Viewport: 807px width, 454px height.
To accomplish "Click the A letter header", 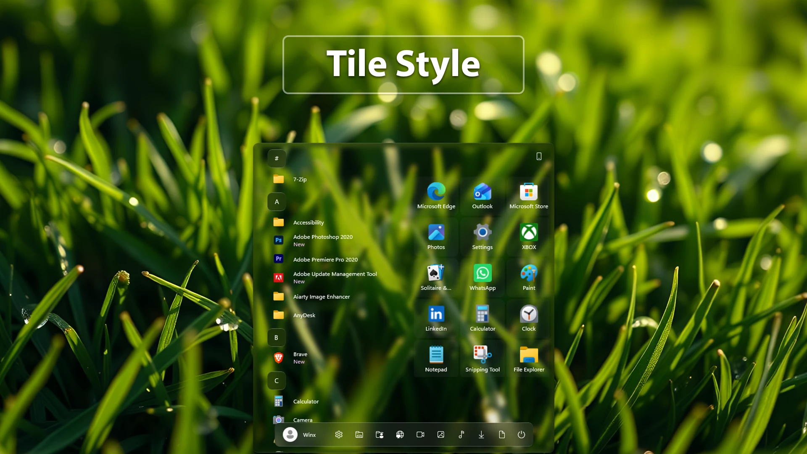I will (277, 202).
